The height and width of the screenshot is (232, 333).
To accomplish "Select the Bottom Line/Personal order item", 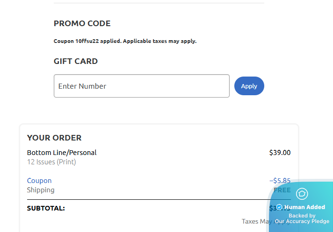I will tap(62, 153).
